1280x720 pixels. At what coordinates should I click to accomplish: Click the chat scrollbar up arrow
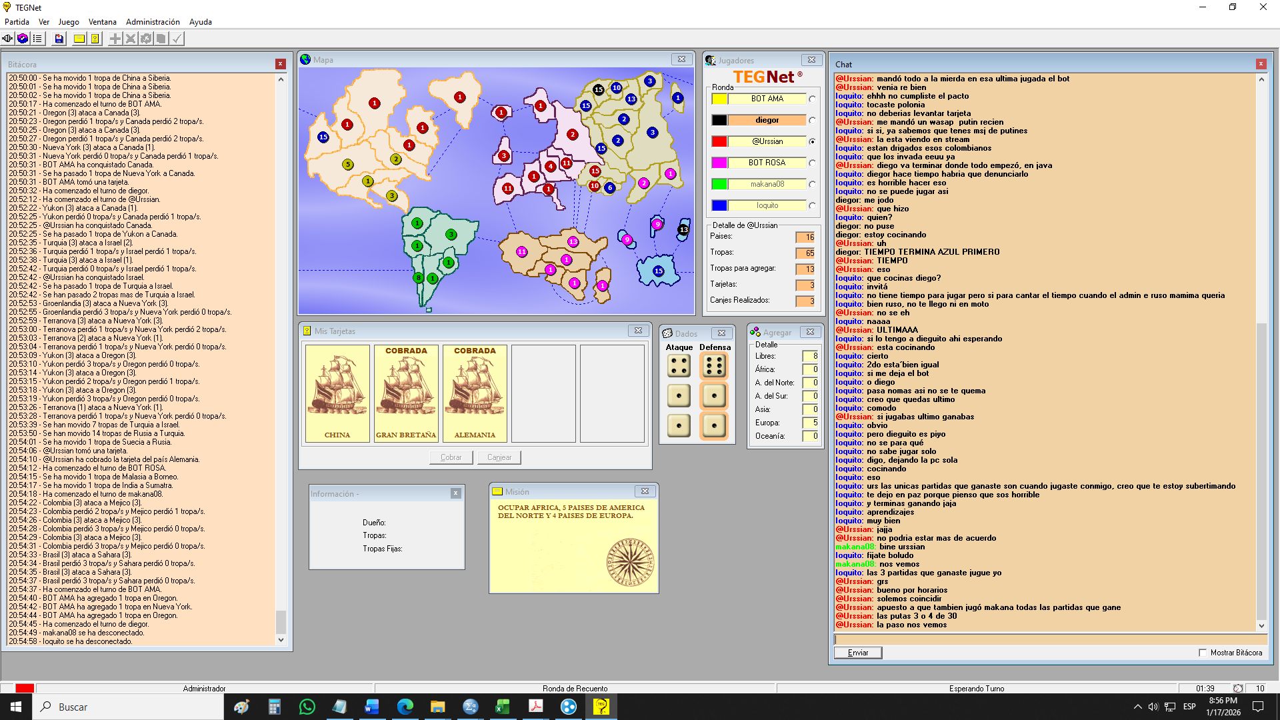point(1261,79)
